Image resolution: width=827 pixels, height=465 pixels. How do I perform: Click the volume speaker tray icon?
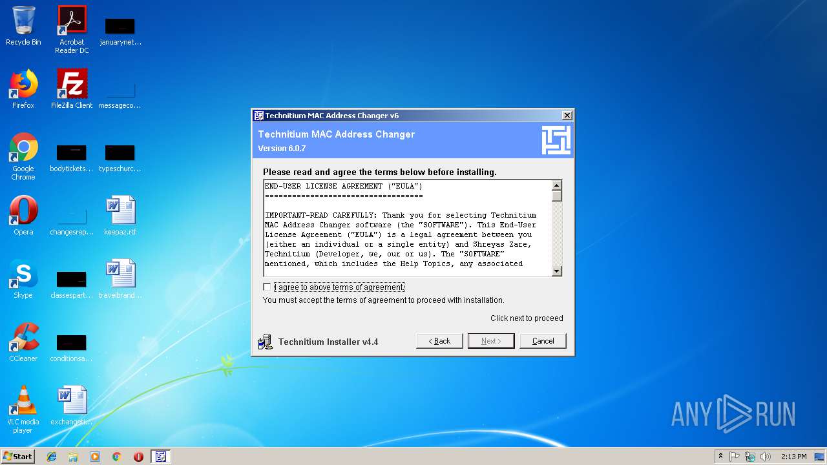click(766, 457)
